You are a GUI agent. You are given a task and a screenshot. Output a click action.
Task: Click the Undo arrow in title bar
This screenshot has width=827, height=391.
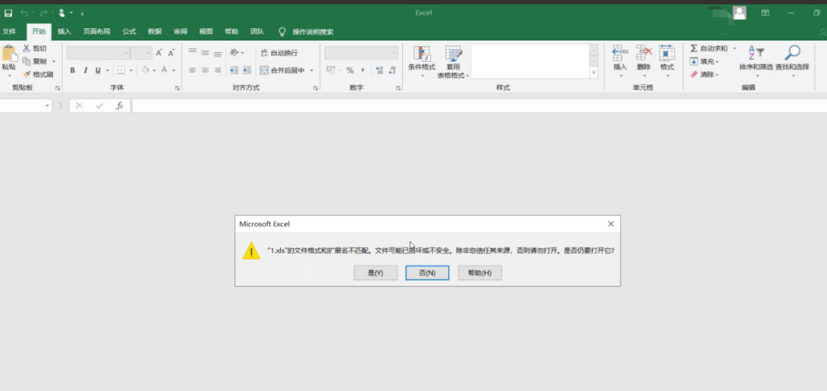pyautogui.click(x=24, y=13)
